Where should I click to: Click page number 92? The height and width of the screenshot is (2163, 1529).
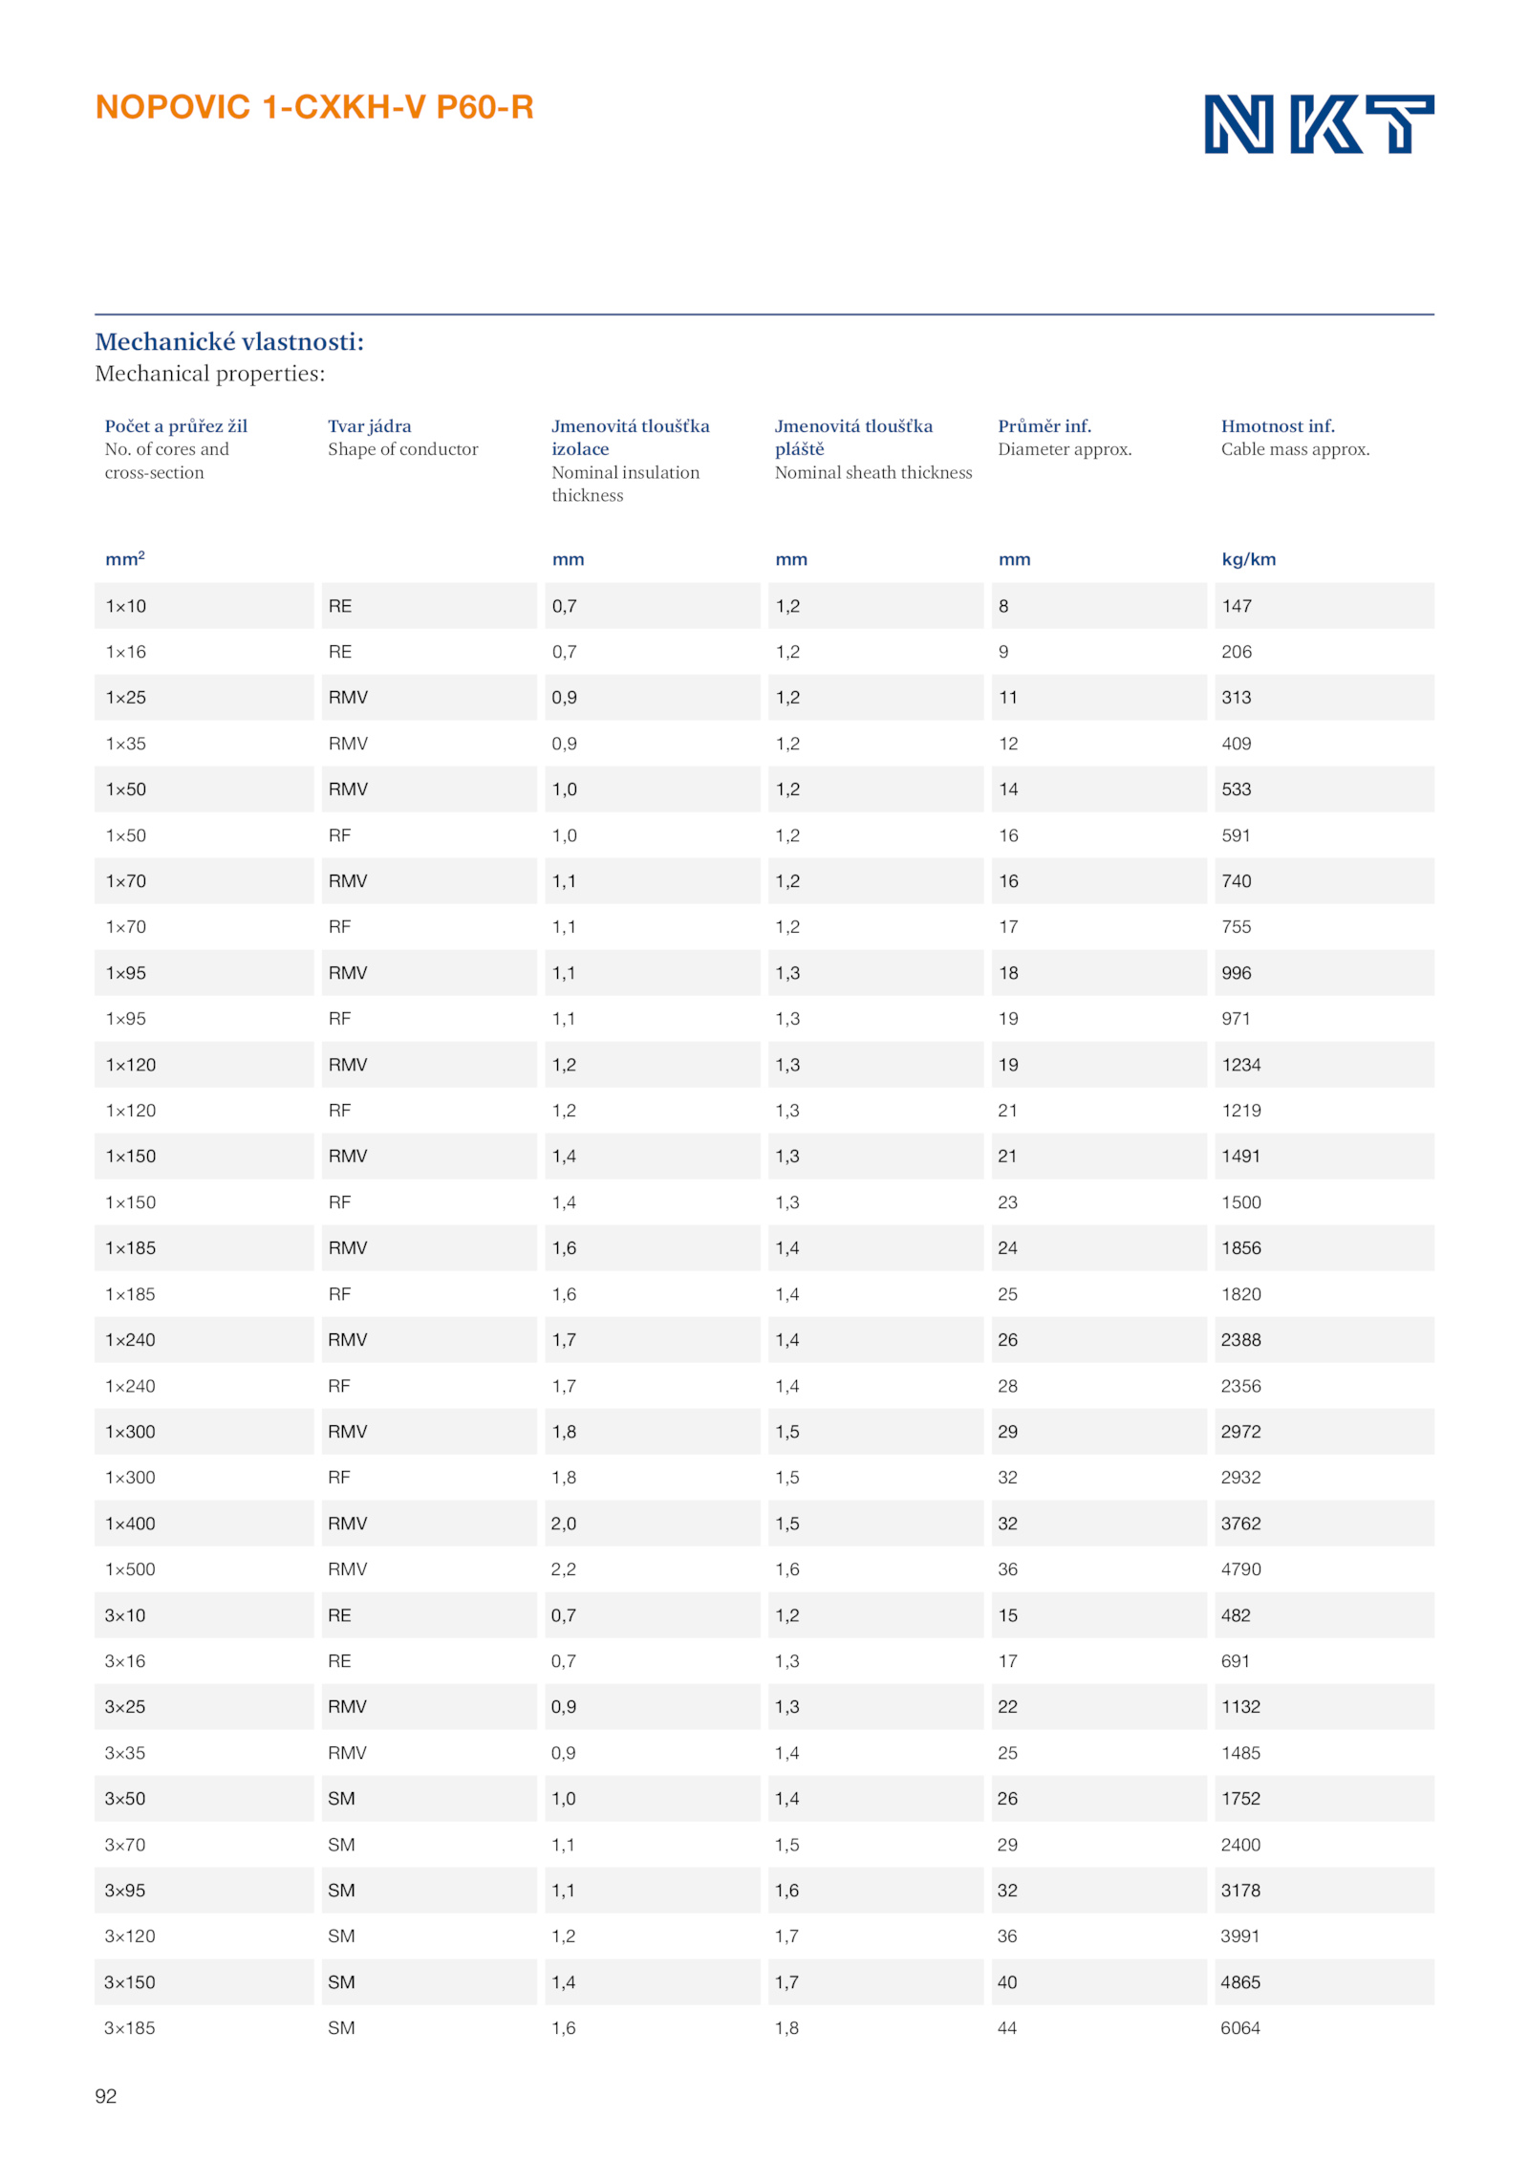106,2096
